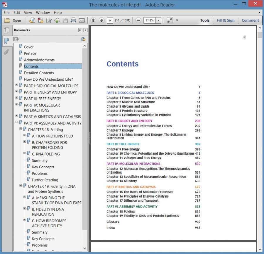Expand C. RNA FOLDING bookmark
Image resolution: width=264 pixels, height=254 pixels.
click(25, 153)
